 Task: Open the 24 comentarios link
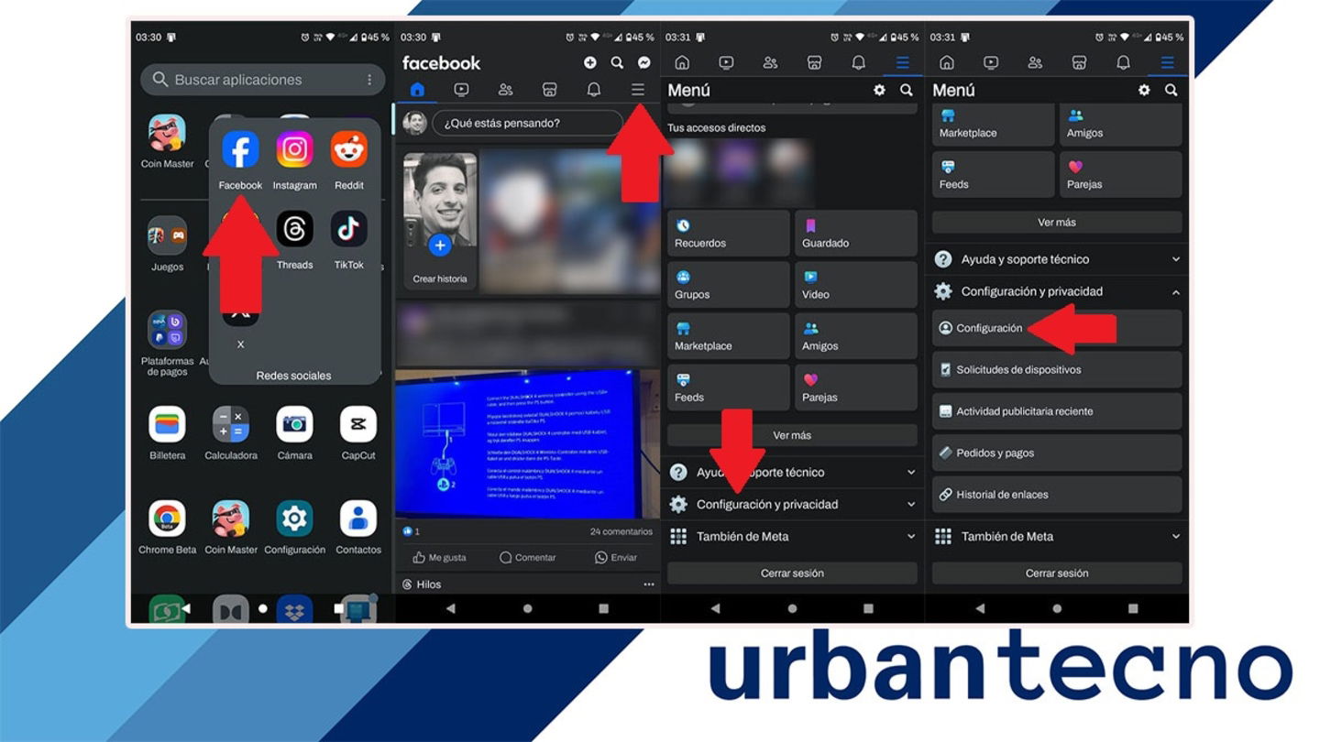pyautogui.click(x=621, y=531)
